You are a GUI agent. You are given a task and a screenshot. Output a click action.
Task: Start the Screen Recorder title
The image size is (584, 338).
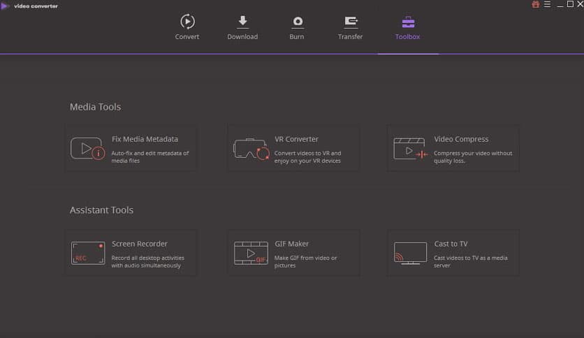coord(140,244)
